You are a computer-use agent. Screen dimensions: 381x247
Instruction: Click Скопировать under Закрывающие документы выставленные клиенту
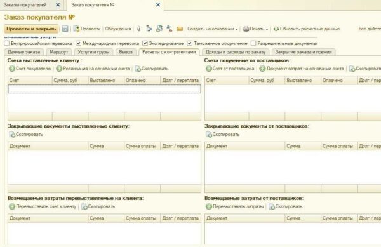(x=26, y=135)
